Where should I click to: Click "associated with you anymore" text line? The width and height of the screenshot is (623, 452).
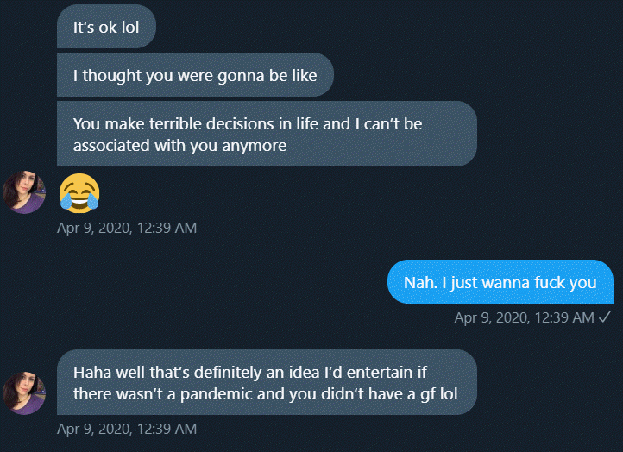[x=180, y=146]
